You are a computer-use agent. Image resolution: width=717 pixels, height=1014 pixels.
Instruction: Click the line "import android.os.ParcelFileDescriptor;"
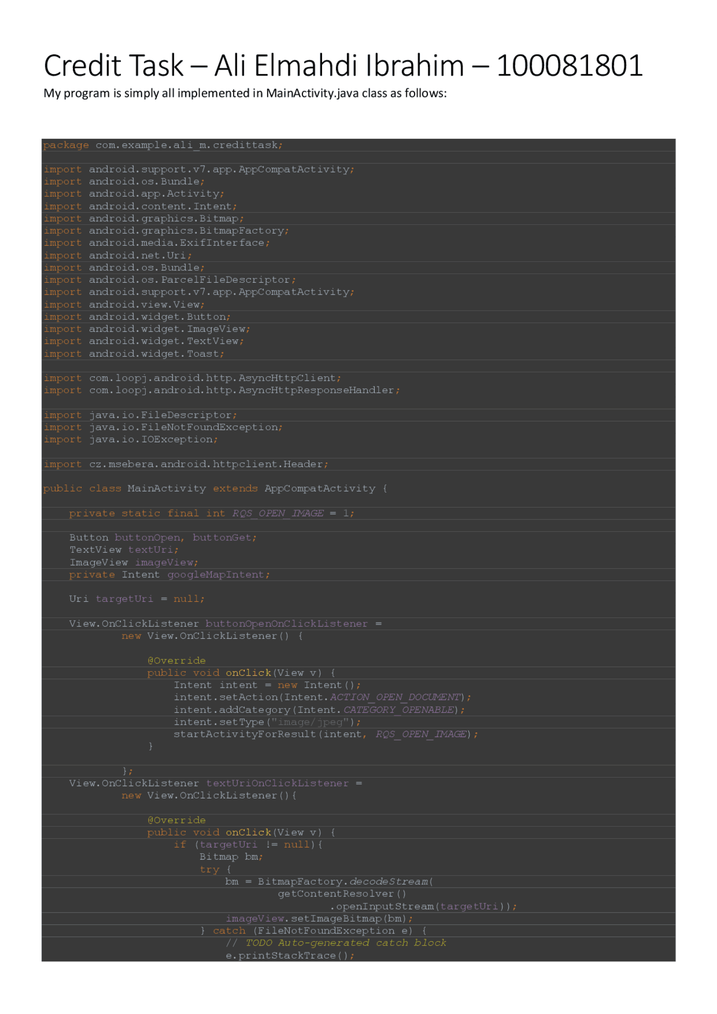click(x=170, y=280)
